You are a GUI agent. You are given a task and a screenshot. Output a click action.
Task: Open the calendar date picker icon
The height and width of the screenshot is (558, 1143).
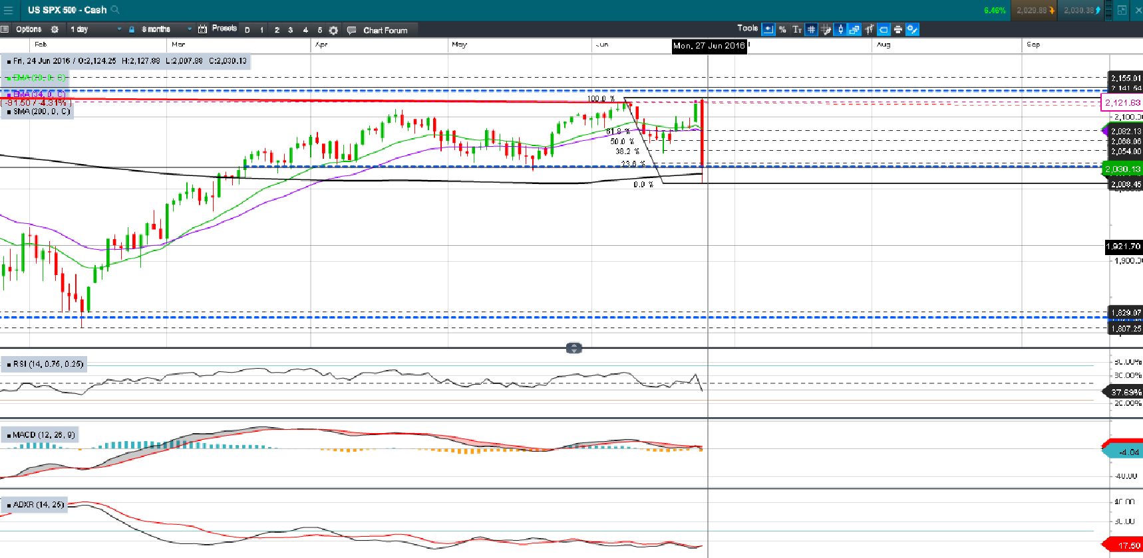[x=202, y=29]
